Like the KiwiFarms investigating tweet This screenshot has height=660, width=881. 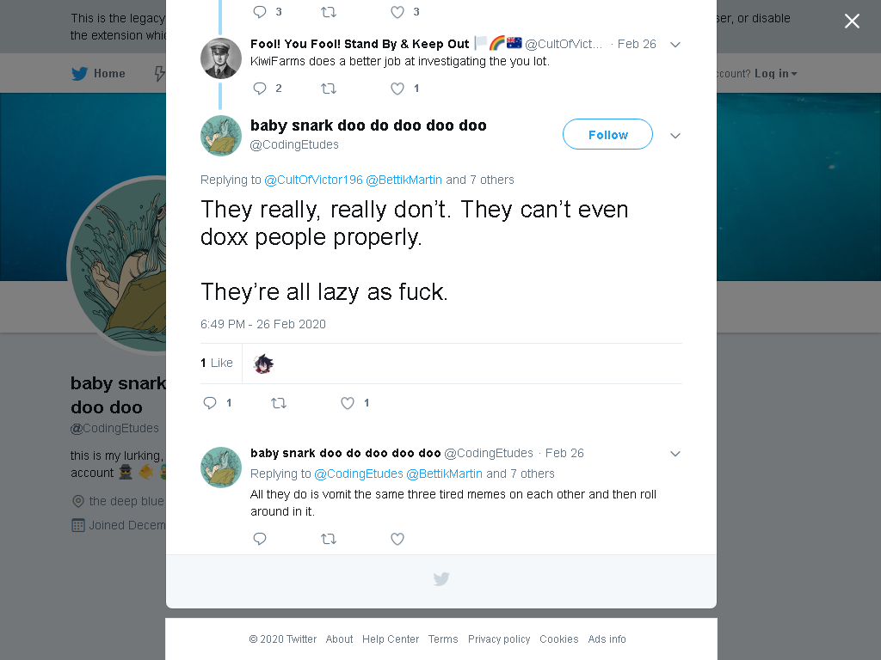click(x=397, y=89)
